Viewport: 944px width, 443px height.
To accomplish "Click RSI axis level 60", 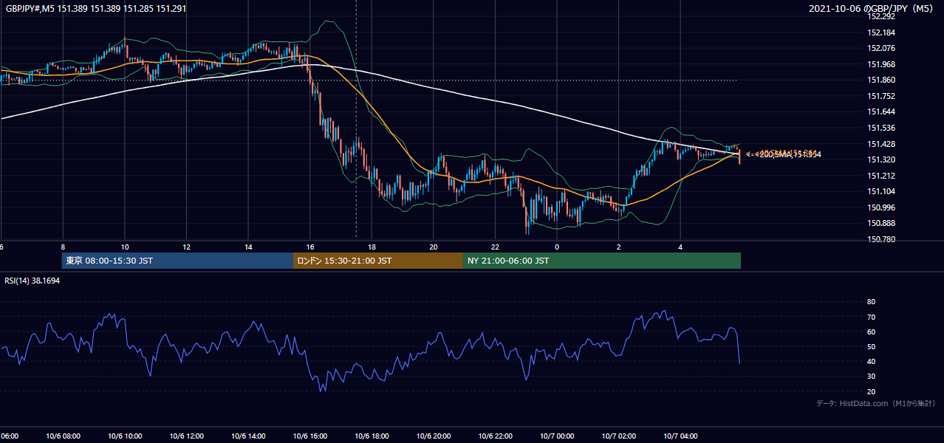I will 872,332.
